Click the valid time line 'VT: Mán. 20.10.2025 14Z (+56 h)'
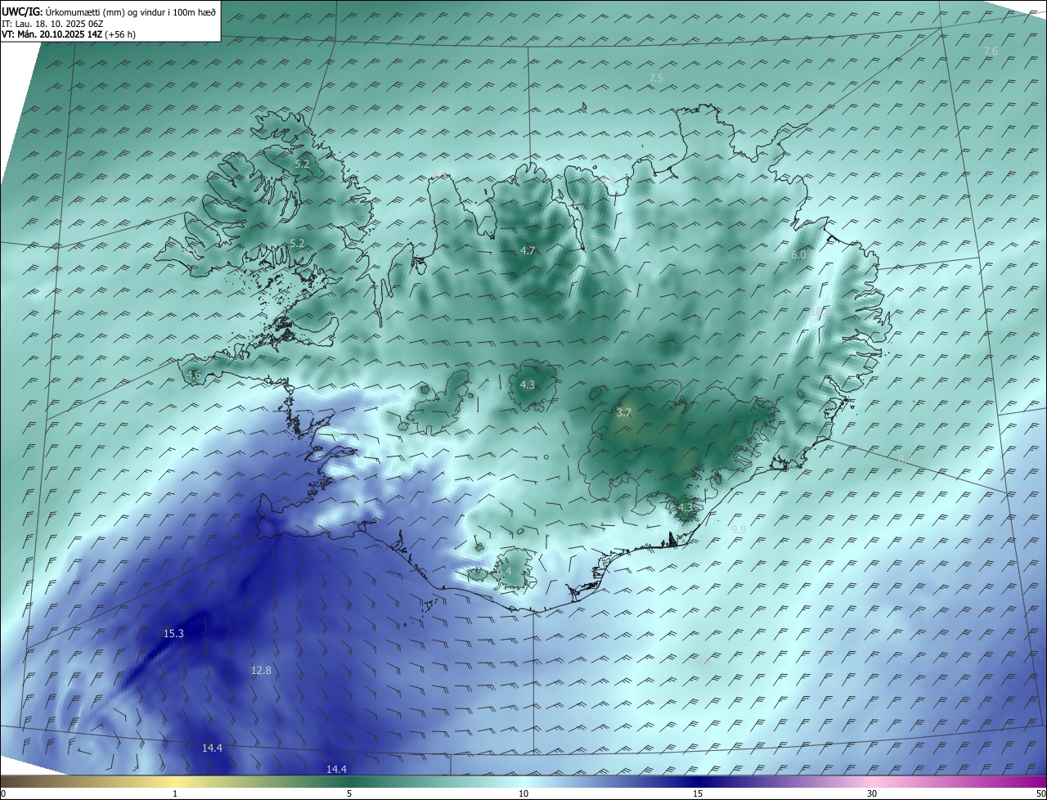This screenshot has height=800, width=1047. pos(69,34)
